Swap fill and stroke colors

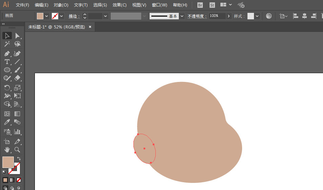pyautogui.click(x=19, y=159)
